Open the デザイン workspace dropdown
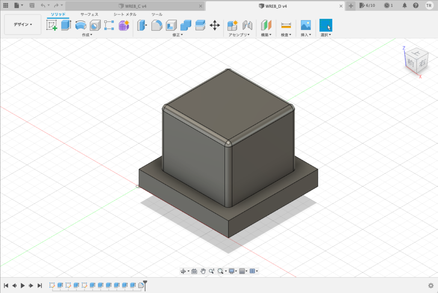The width and height of the screenshot is (438, 293). (23, 25)
